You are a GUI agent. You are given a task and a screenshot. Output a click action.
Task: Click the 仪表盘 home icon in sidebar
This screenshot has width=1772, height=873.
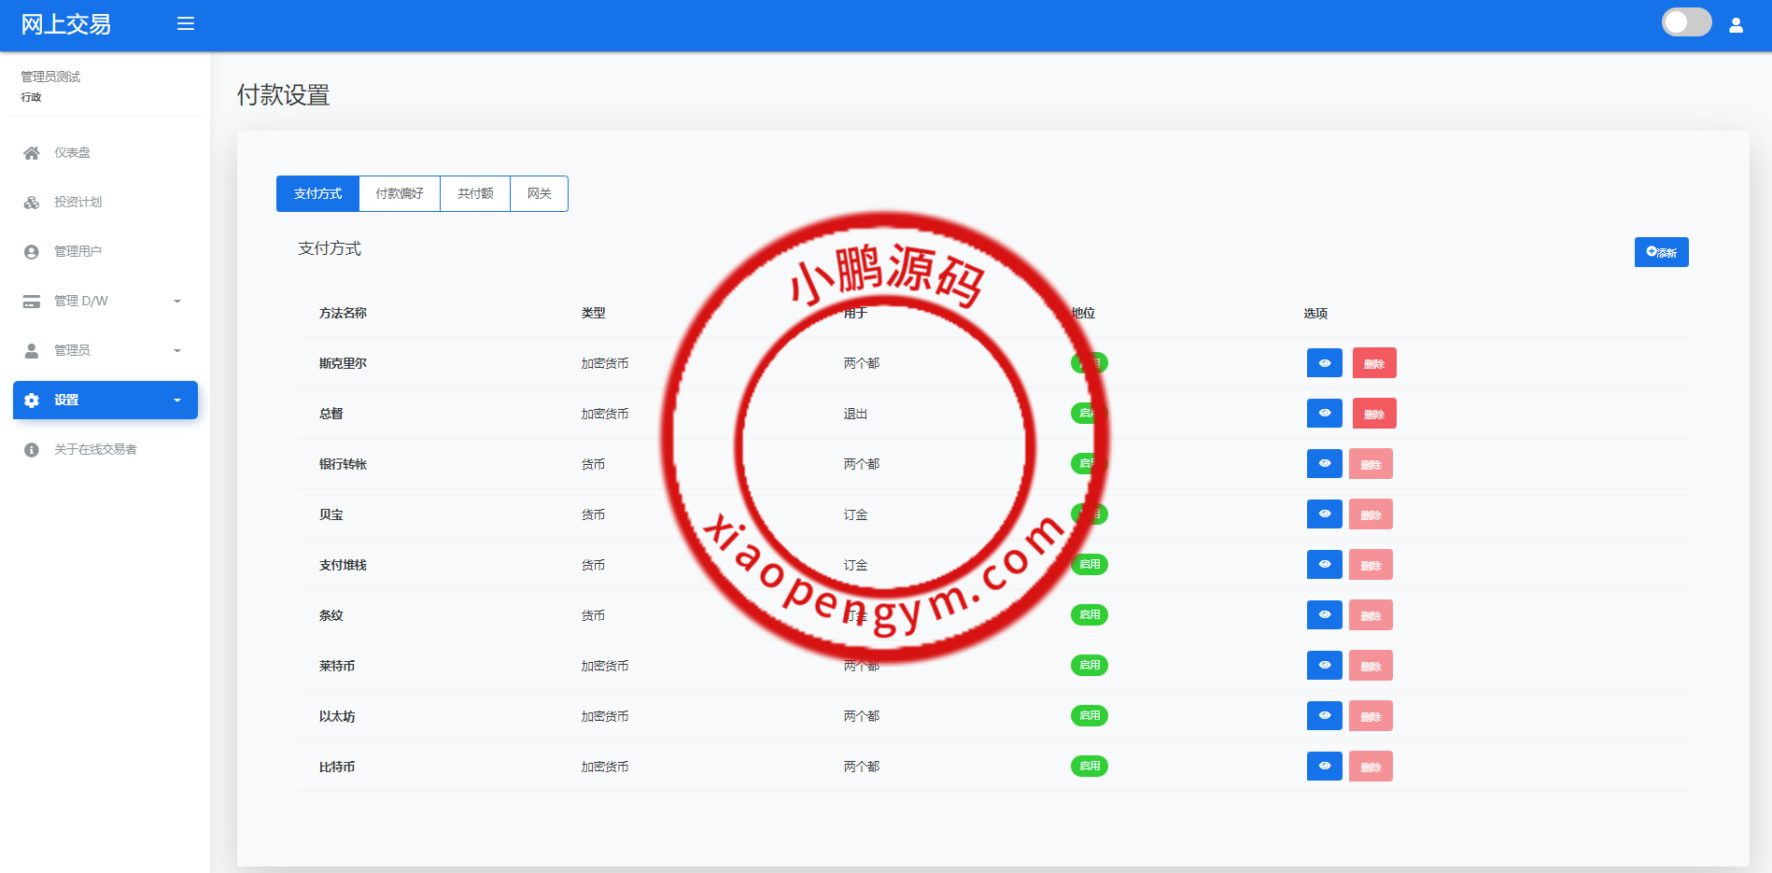32,153
